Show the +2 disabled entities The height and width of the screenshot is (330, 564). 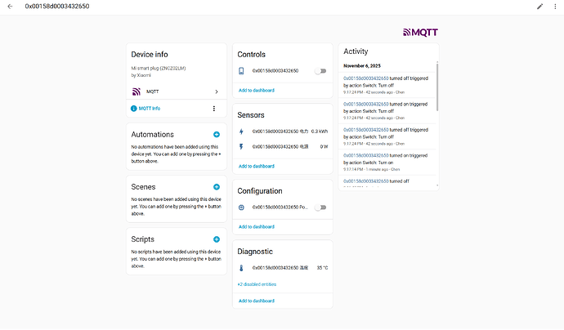click(257, 284)
